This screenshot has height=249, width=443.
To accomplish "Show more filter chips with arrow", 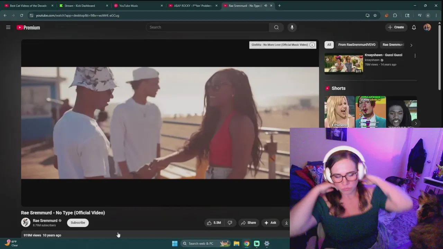I will click(x=411, y=45).
